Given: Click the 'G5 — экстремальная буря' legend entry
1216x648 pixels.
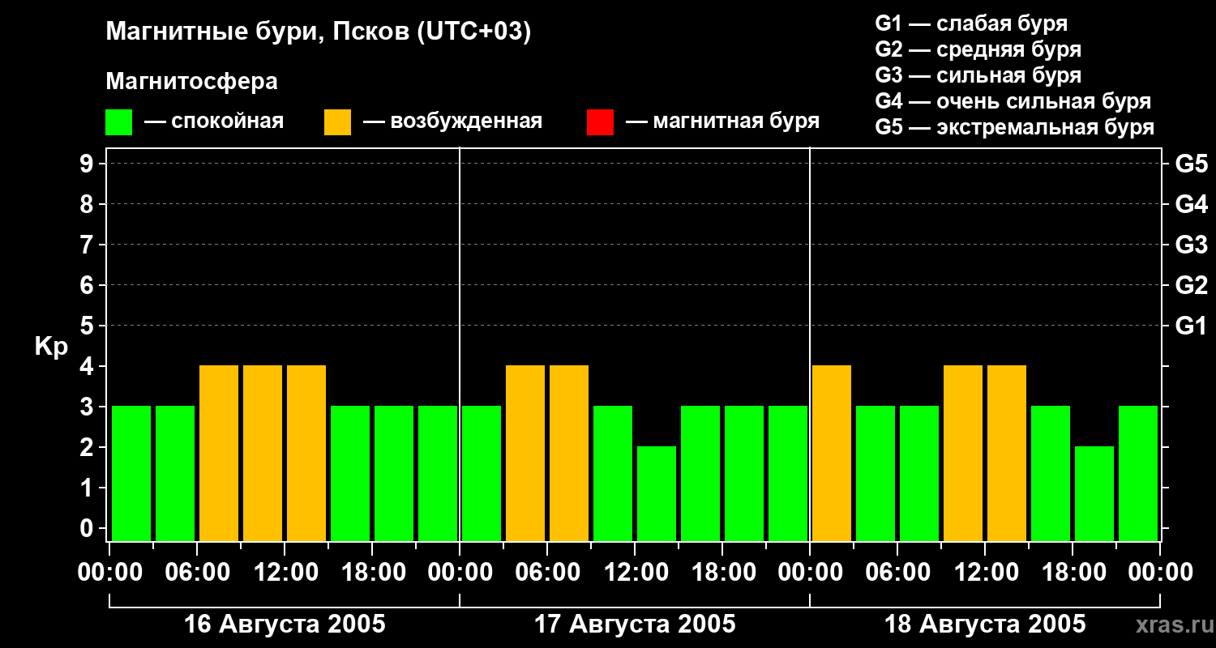Looking at the screenshot, I should pyautogui.click(x=1014, y=127).
